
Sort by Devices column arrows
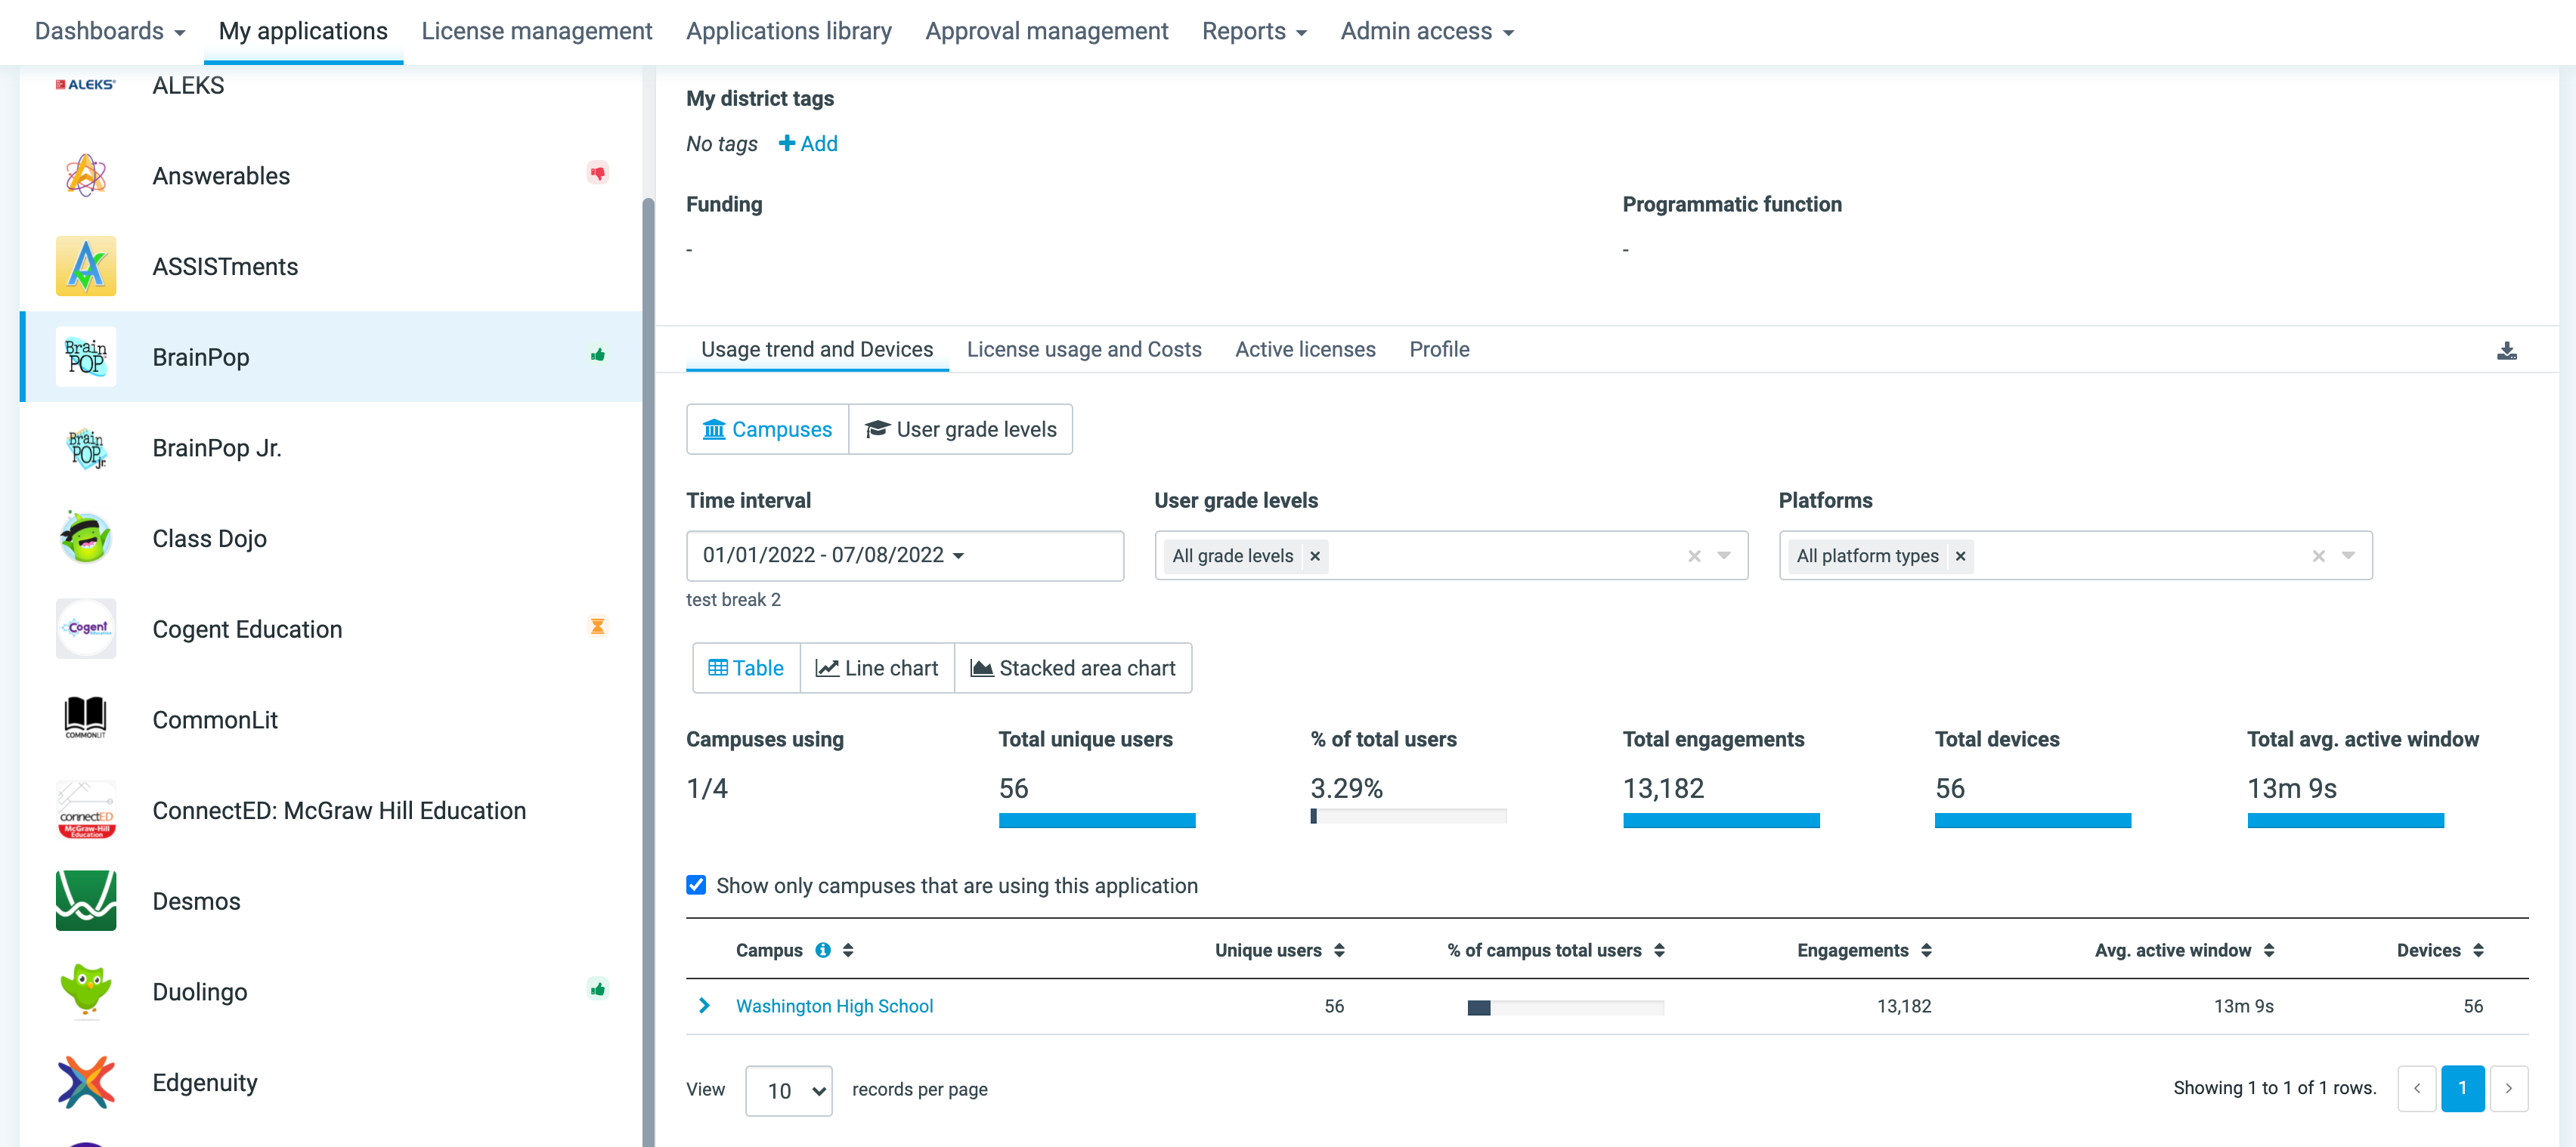point(2478,950)
